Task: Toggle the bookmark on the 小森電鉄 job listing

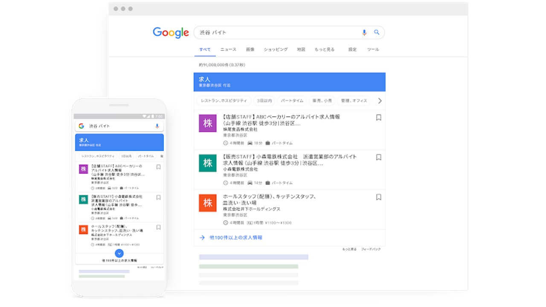Action: 378,157
